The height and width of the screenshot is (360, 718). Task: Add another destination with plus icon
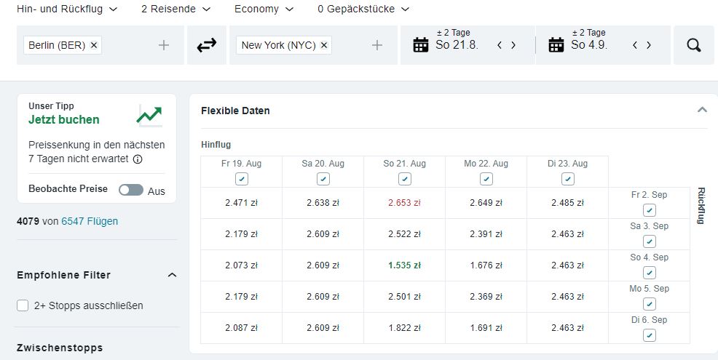(x=377, y=45)
